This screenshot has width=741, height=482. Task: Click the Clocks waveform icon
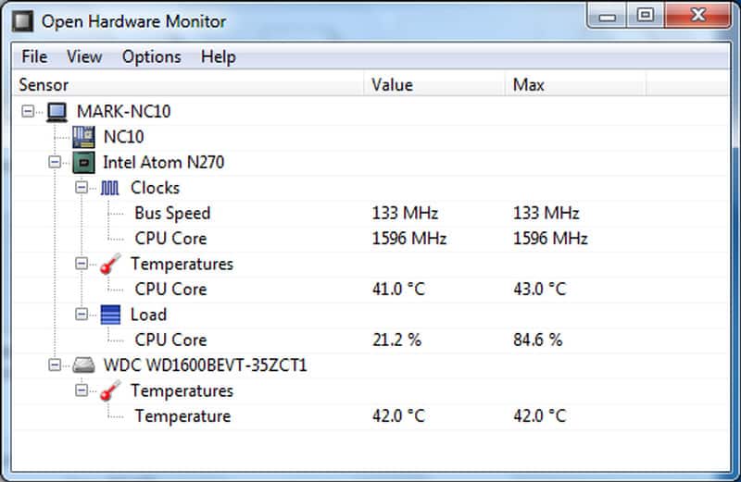point(110,188)
